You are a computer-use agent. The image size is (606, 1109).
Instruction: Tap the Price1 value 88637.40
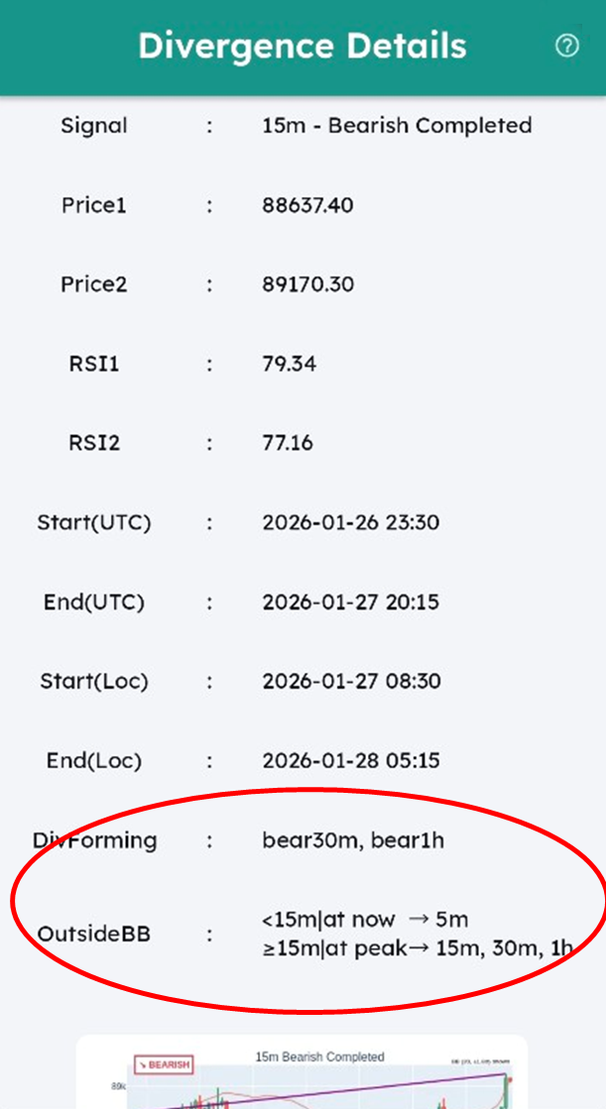click(x=307, y=205)
